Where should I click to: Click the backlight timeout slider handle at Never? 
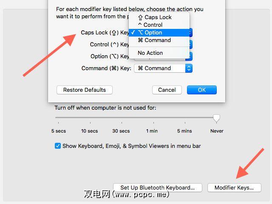pos(216,119)
